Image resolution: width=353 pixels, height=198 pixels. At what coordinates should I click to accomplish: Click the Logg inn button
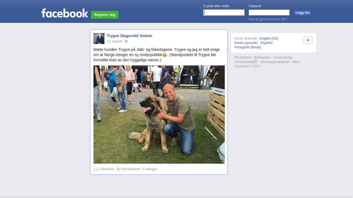[x=303, y=13]
